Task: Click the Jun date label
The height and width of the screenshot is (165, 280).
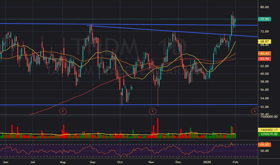Action: pos(5,162)
